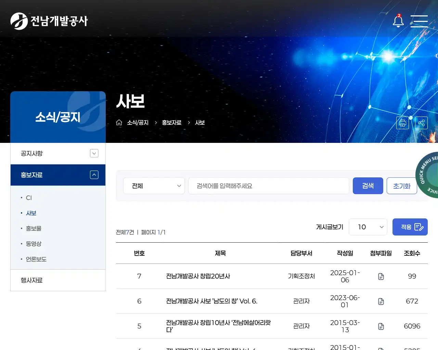Open post 사보 '남도의 창' Vol. 6.
The height and width of the screenshot is (350, 438).
click(212, 301)
